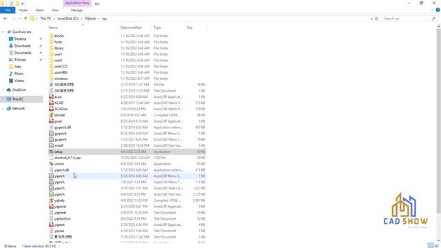
Task: Expand the Network tree node
Action: point(3,109)
